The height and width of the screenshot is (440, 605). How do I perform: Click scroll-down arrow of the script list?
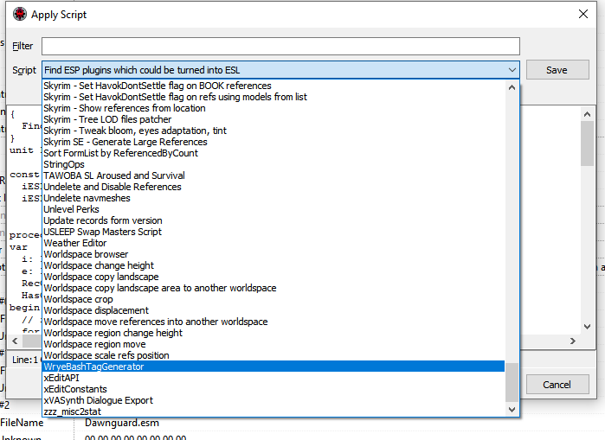pyautogui.click(x=512, y=410)
